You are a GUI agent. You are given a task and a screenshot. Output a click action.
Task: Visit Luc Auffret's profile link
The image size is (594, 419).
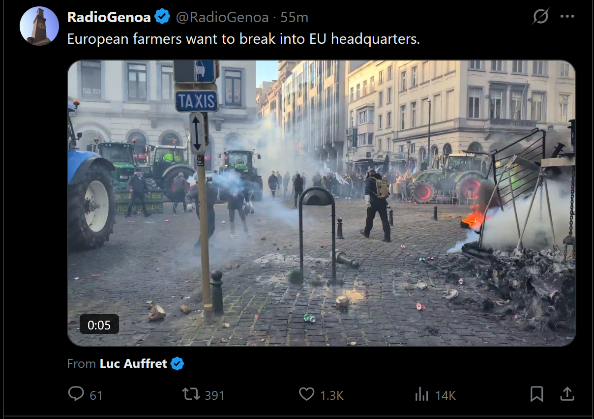[133, 364]
